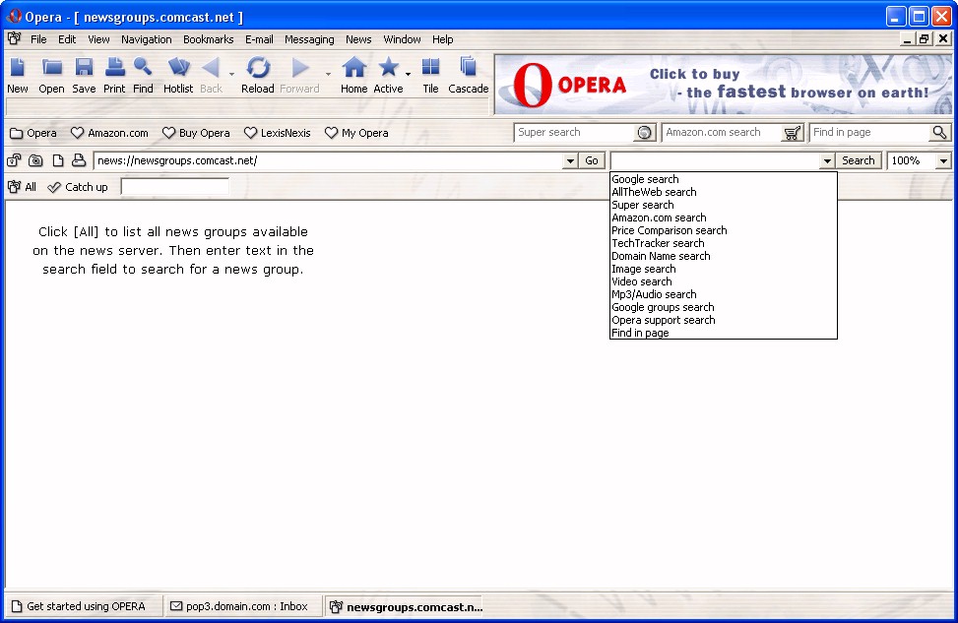
Task: Go to the Home page icon
Action: [x=353, y=75]
